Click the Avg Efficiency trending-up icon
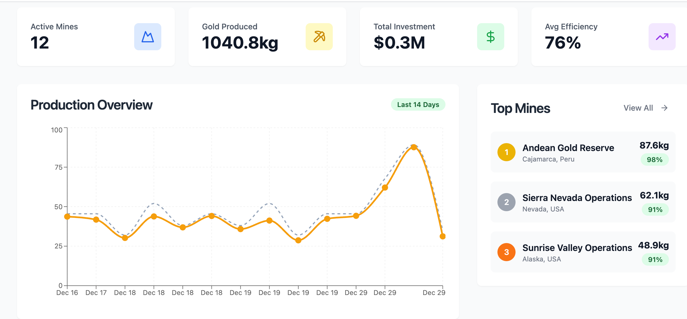The width and height of the screenshot is (687, 319). point(662,37)
